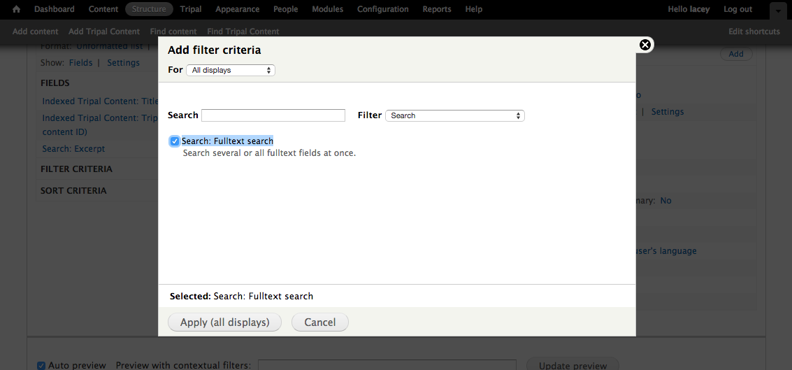Focus the Search text field
The height and width of the screenshot is (370, 792).
click(x=273, y=115)
